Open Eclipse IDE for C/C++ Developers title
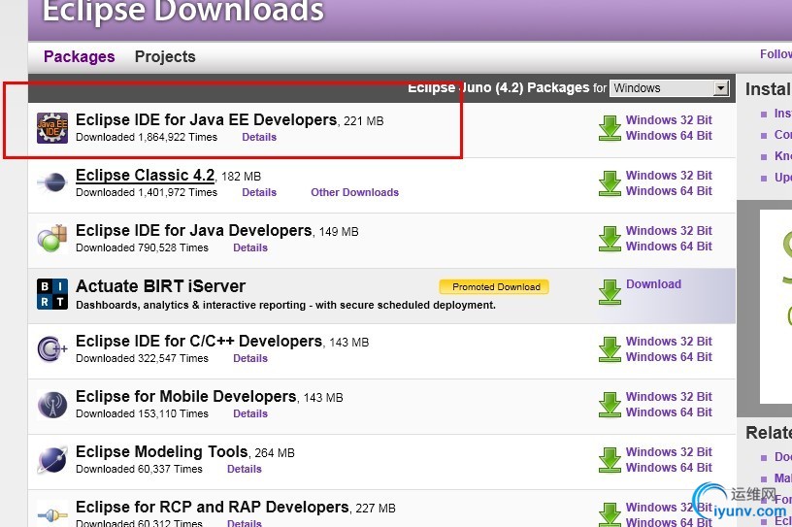Image resolution: width=792 pixels, height=527 pixels. pyautogui.click(x=199, y=341)
